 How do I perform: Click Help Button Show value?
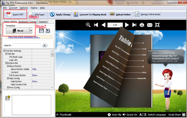click(x=35, y=81)
